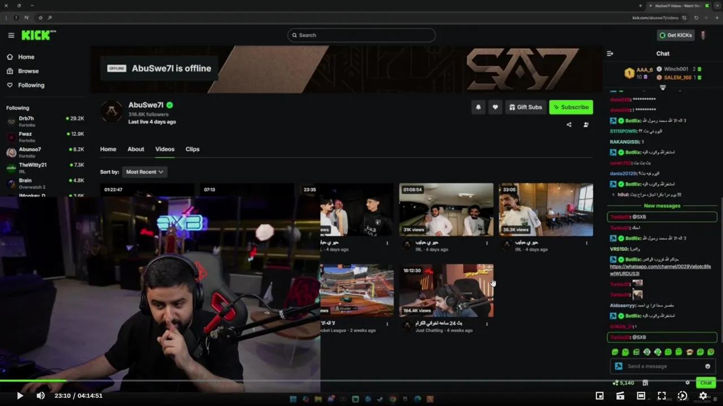Open followed channel TheWitty21
Viewport: 723px width, 406px height.
pos(45,167)
